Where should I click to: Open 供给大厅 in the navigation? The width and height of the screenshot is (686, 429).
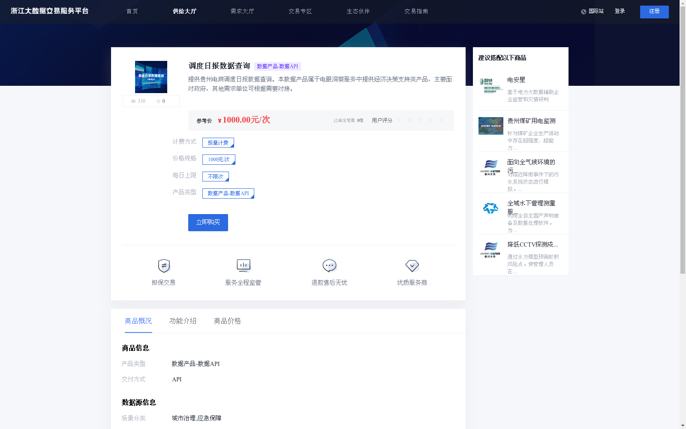[185, 12]
